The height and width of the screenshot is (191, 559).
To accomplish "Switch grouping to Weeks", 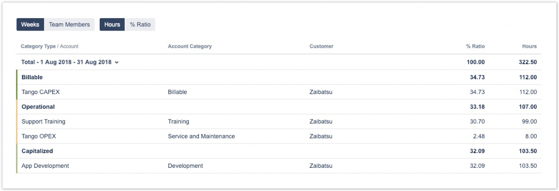I will pos(30,25).
